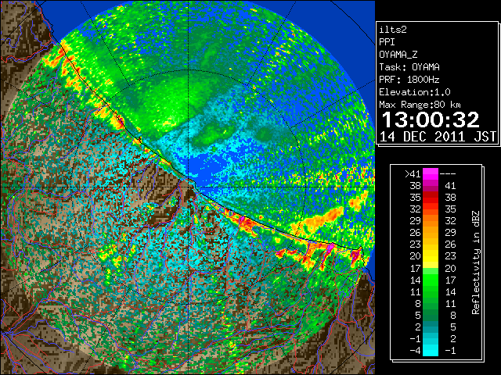Click the magenta echo on southeast coastline
Viewport: 501px width, 375px height.
pyautogui.click(x=331, y=246)
